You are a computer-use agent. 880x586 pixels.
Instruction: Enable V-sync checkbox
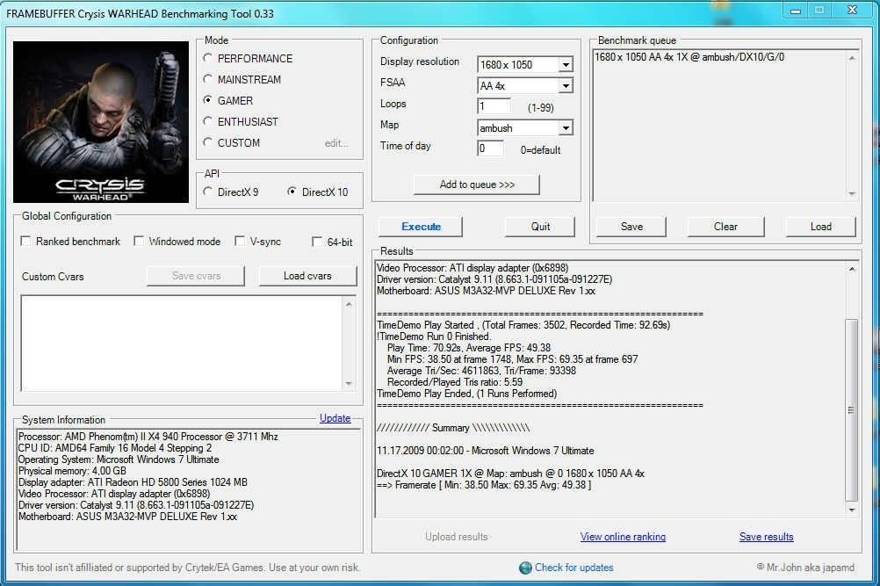pyautogui.click(x=240, y=242)
